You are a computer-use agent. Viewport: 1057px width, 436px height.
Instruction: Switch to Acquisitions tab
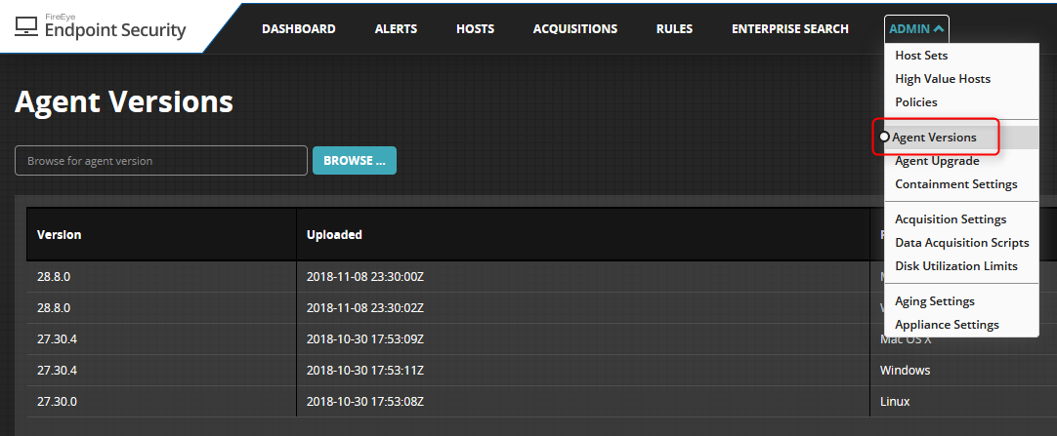(x=574, y=28)
